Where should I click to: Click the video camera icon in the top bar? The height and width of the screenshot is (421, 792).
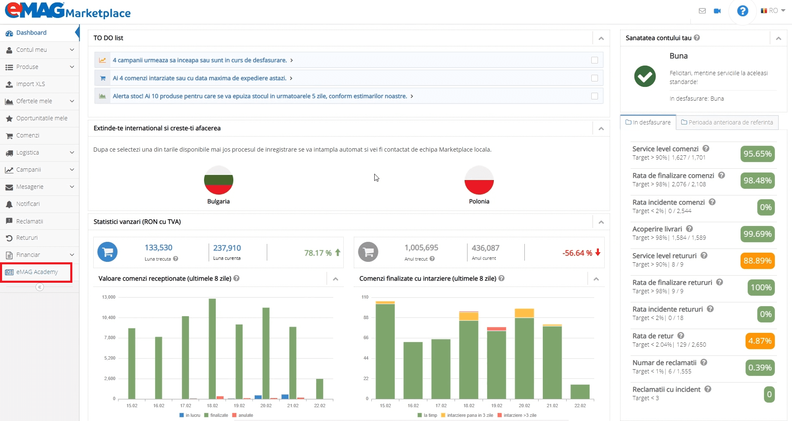click(x=718, y=11)
